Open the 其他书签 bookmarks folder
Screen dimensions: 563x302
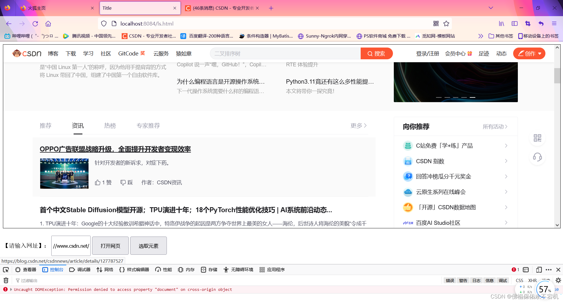click(x=501, y=36)
